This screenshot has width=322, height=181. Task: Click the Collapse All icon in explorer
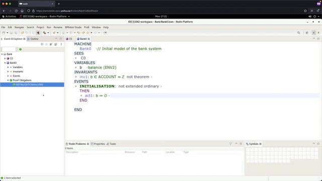(x=42, y=44)
